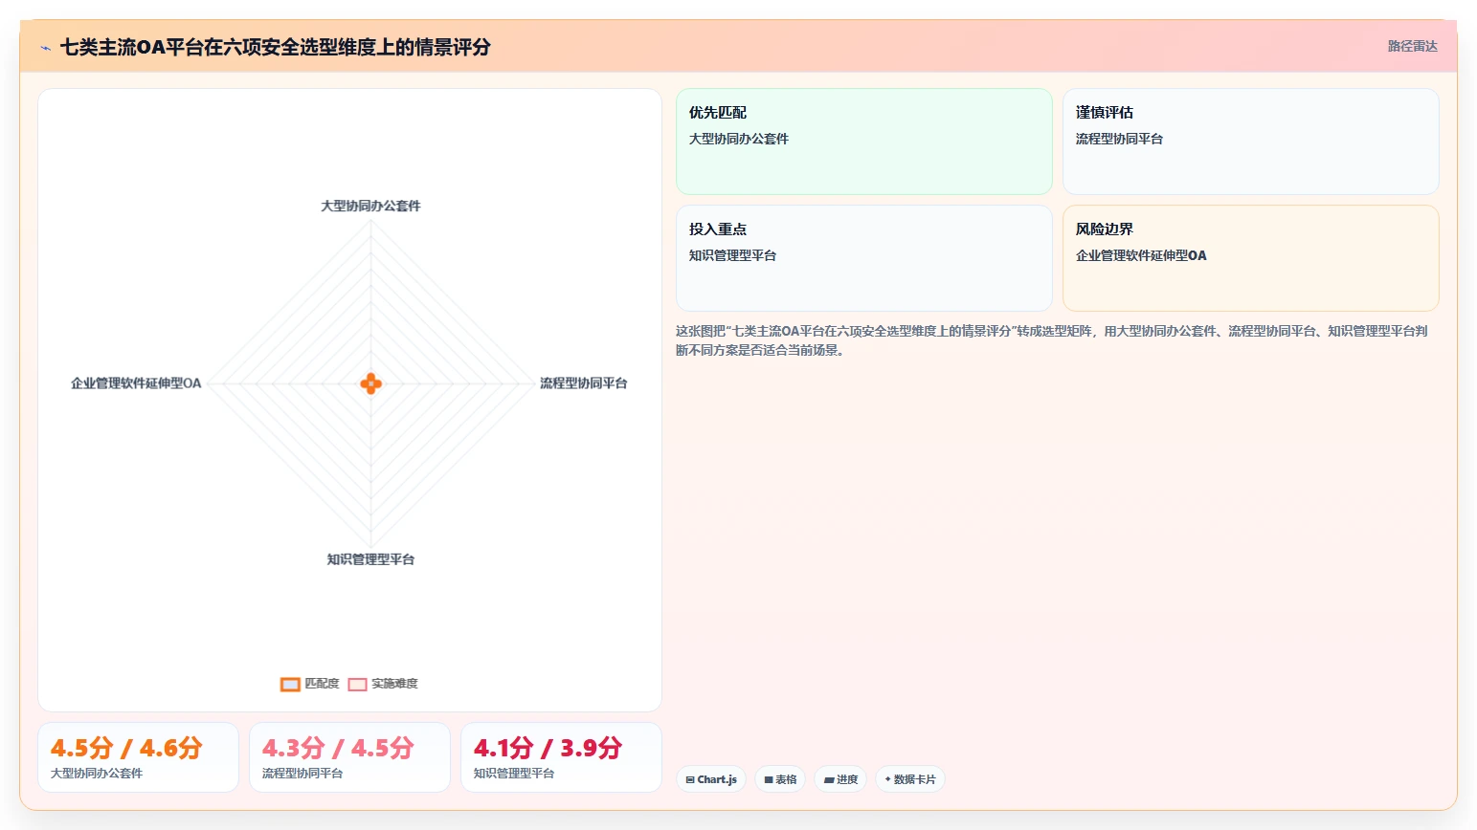The height and width of the screenshot is (830, 1477).
Task: Click the 数据卡片 tag chip
Action: tap(910, 779)
